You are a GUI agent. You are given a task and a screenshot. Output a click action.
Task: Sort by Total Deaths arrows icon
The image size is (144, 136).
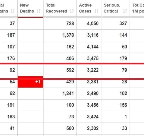point(13,11)
